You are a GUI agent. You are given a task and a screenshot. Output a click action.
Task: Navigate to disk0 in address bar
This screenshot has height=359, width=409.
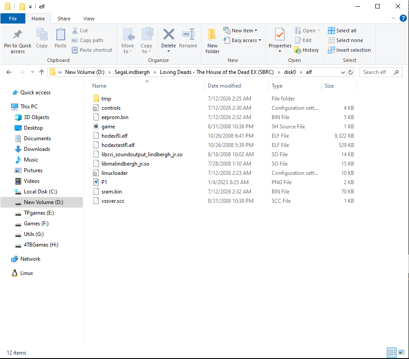pyautogui.click(x=290, y=72)
